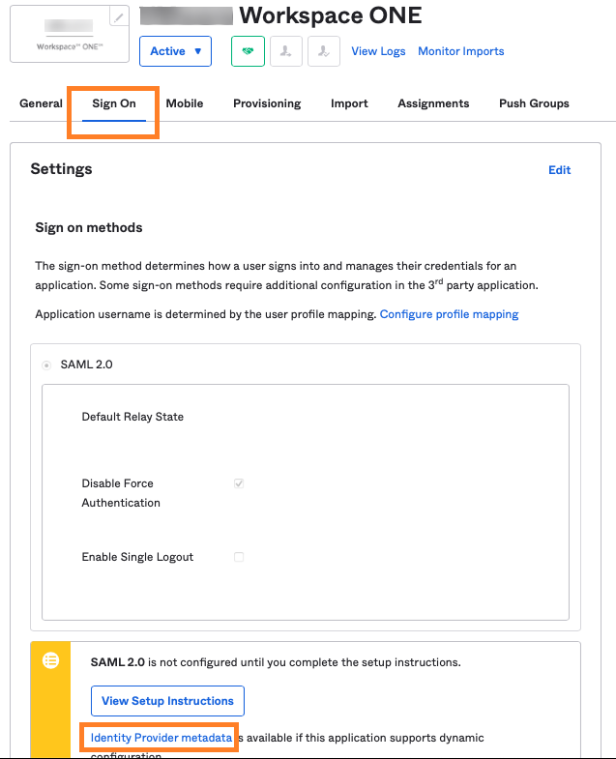This screenshot has width=616, height=759.
Task: Click the Default Relay State label
Action: pyautogui.click(x=132, y=417)
